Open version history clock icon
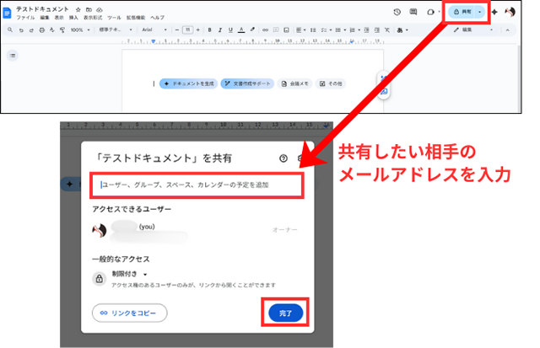This screenshot has width=540, height=348. [x=397, y=12]
